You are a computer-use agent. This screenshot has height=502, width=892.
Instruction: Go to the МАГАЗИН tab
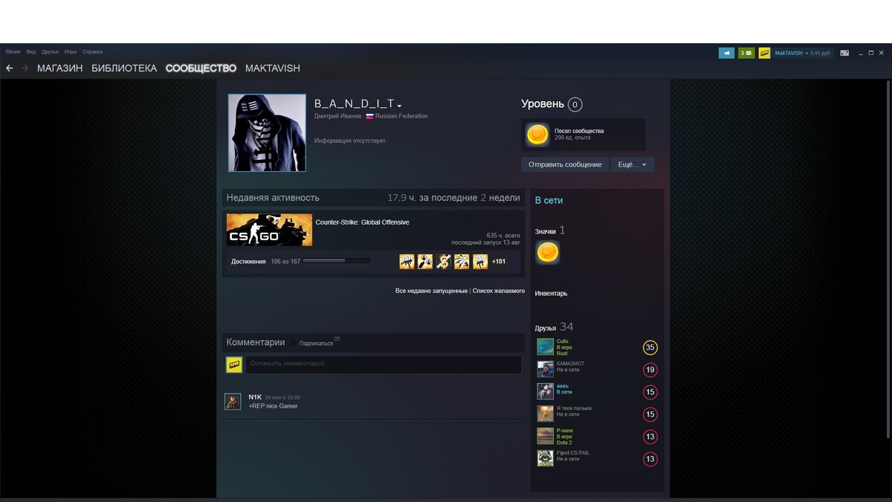pyautogui.click(x=60, y=68)
